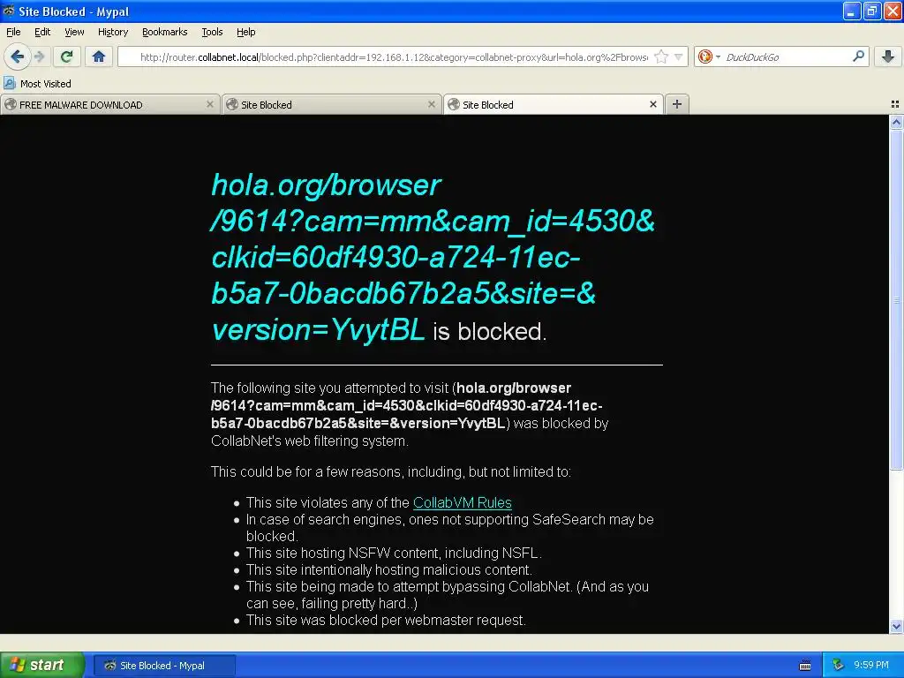Image resolution: width=904 pixels, height=678 pixels.
Task: Go to the Home page icon
Action: [99, 56]
